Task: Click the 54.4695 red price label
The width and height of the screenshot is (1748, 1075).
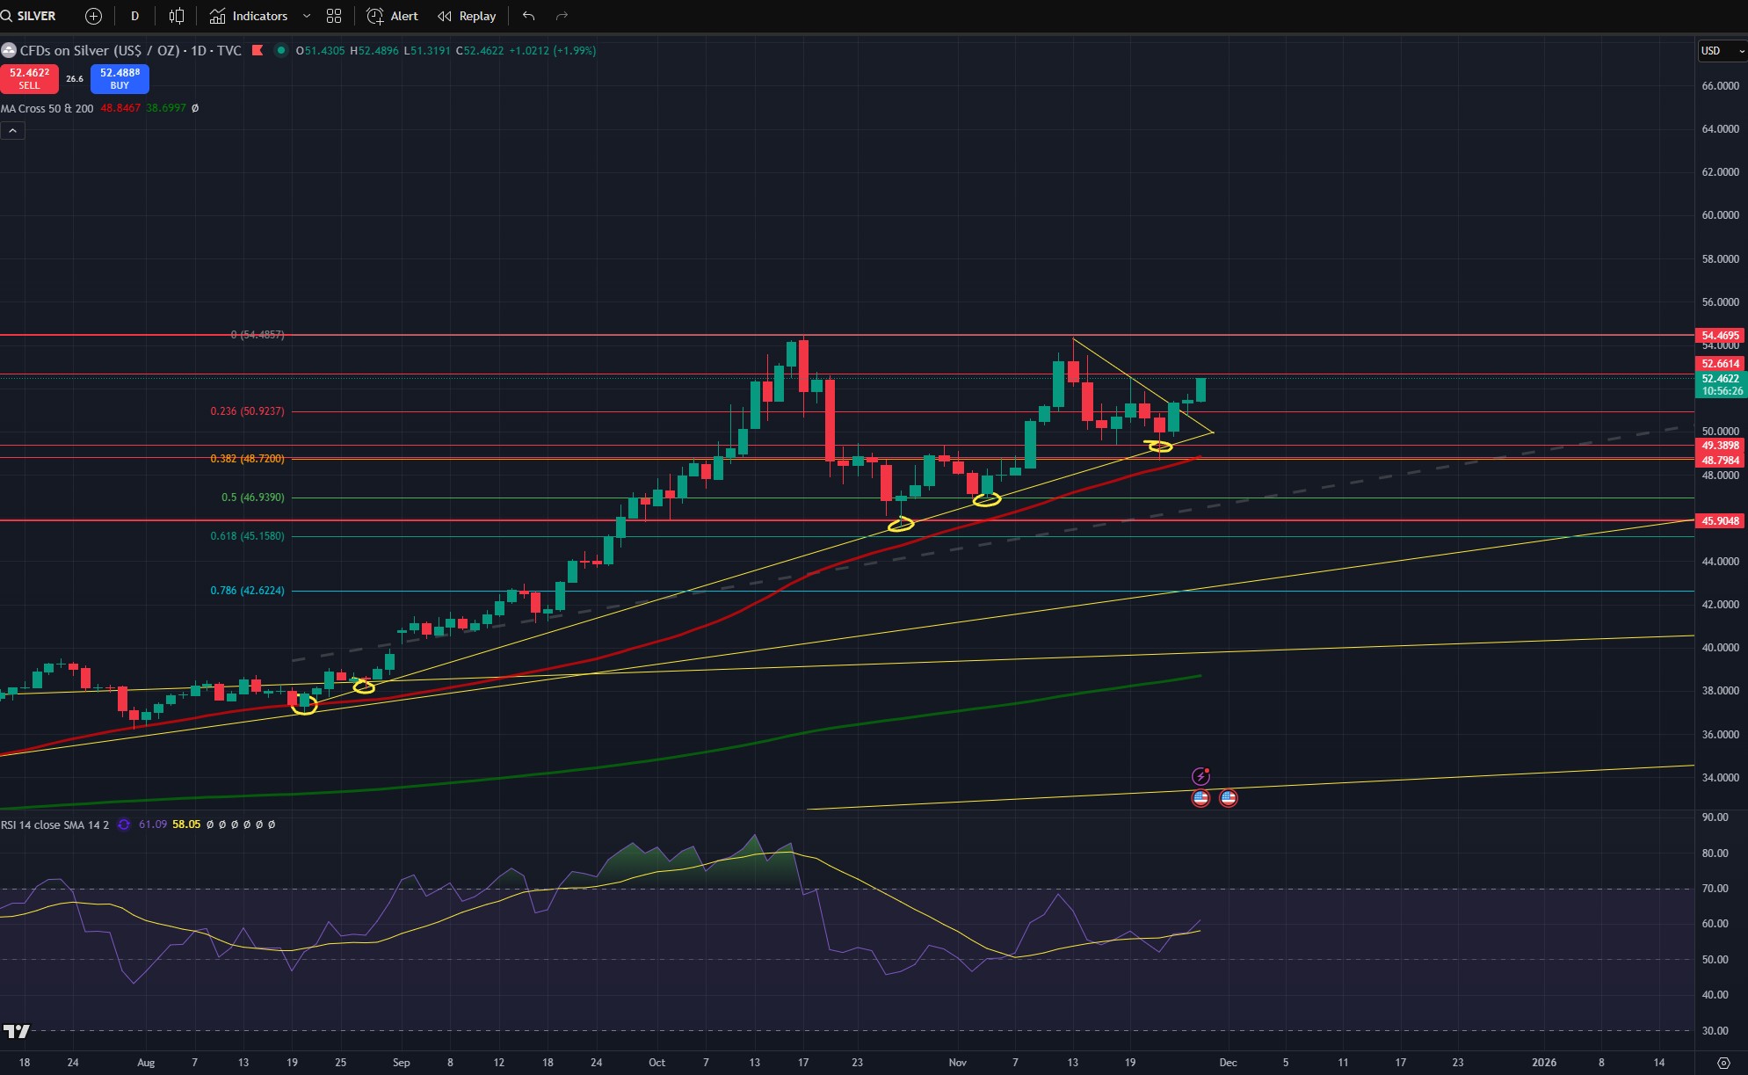Action: (x=1720, y=335)
